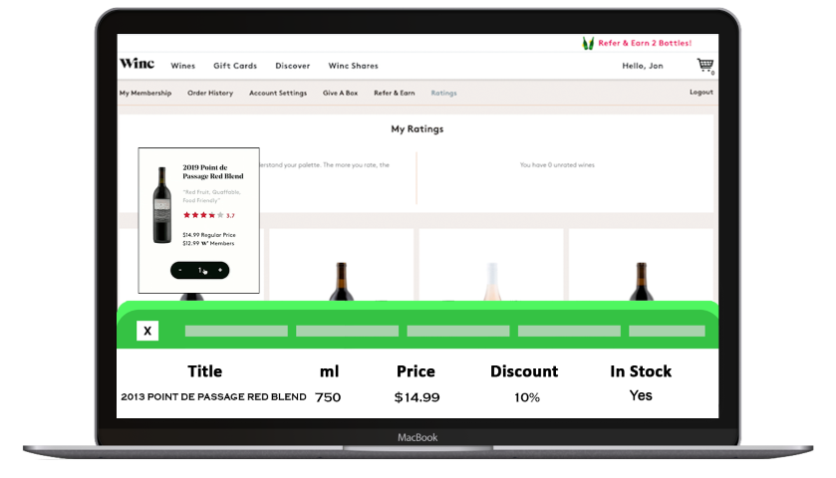Click the 2019 Point de Passage title

[212, 171]
